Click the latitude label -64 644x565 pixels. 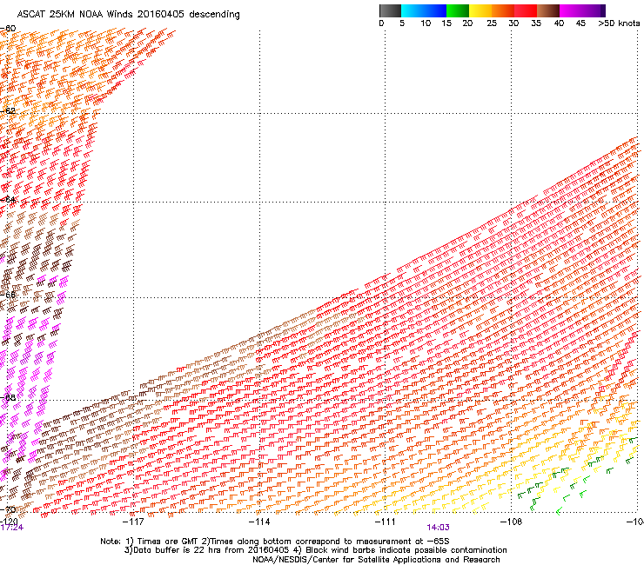8,199
